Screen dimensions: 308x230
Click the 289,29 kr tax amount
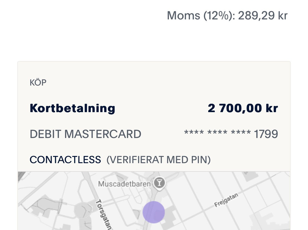point(263,15)
